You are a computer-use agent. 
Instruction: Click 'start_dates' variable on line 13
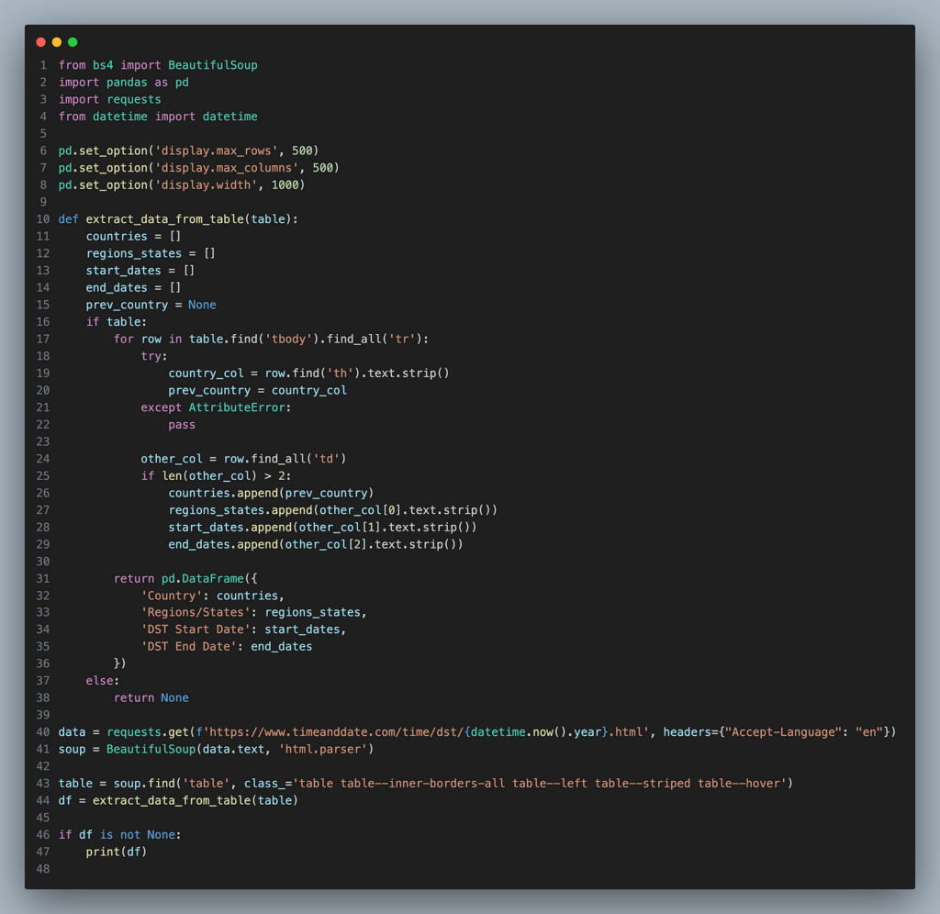tap(124, 271)
